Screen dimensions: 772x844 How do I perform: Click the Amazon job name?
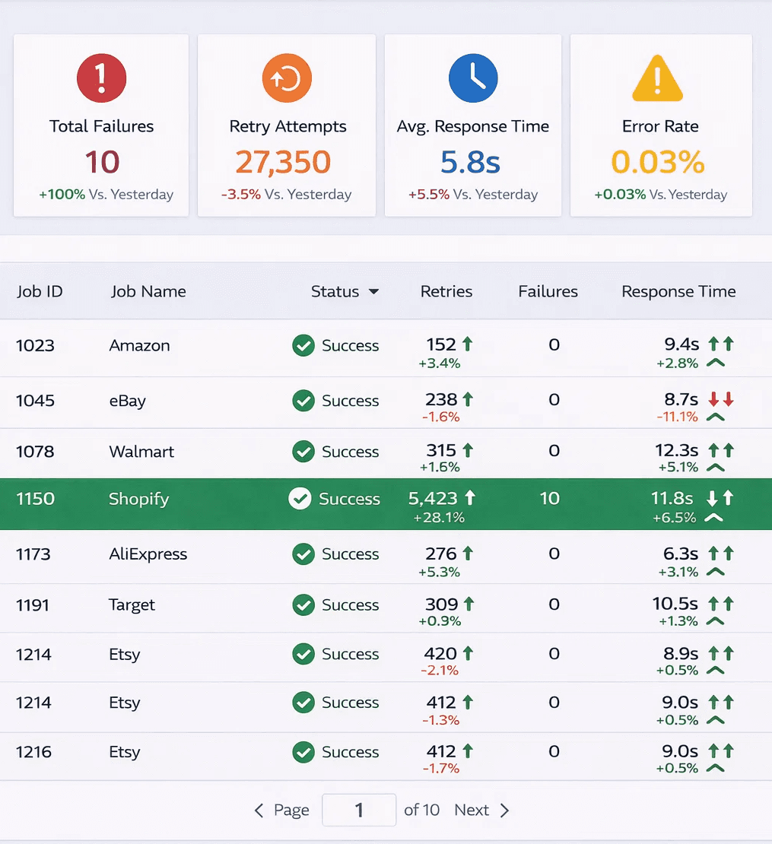(139, 345)
